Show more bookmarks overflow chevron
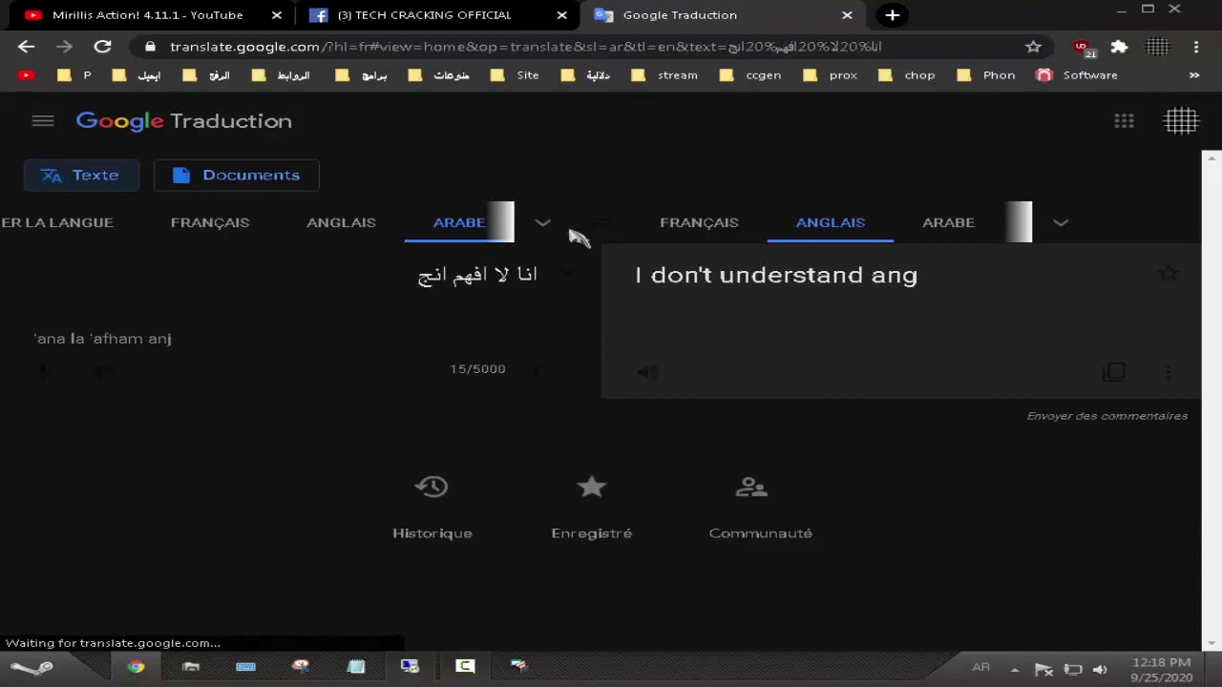The width and height of the screenshot is (1222, 687). pos(1194,75)
